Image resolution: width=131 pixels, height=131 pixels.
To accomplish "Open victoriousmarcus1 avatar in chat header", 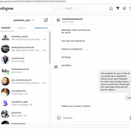I will [x=58, y=20].
